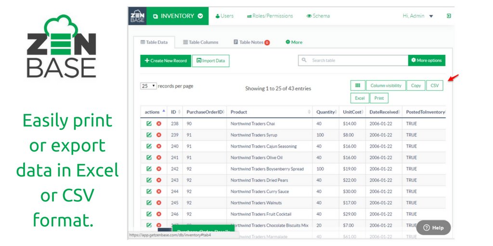This screenshot has width=493, height=246.
Task: Delete record 242 Boysenberry Spread
Action: [x=159, y=169]
